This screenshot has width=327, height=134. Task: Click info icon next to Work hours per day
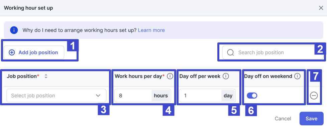tap(170, 76)
